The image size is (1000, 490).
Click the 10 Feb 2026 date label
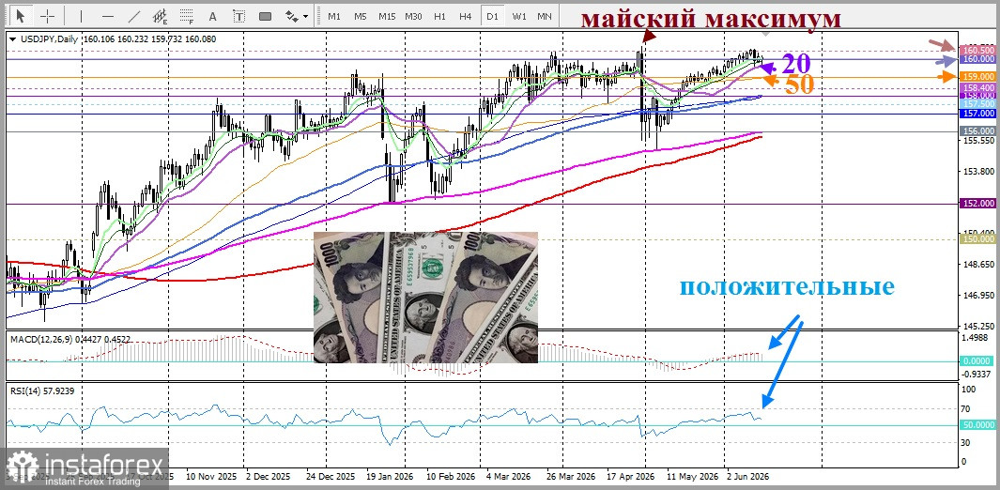click(451, 477)
